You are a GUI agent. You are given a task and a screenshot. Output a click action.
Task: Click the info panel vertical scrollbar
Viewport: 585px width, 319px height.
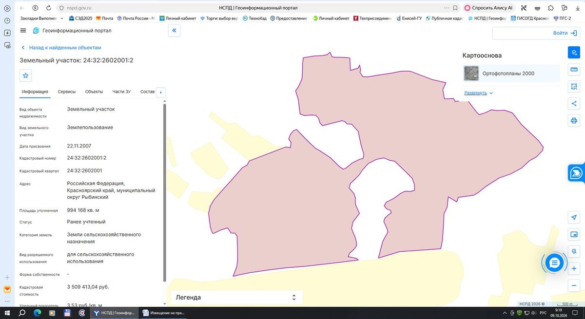[x=164, y=192]
